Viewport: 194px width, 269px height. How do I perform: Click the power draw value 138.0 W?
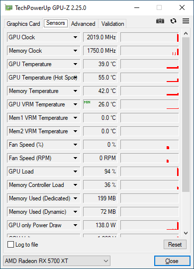(100, 225)
